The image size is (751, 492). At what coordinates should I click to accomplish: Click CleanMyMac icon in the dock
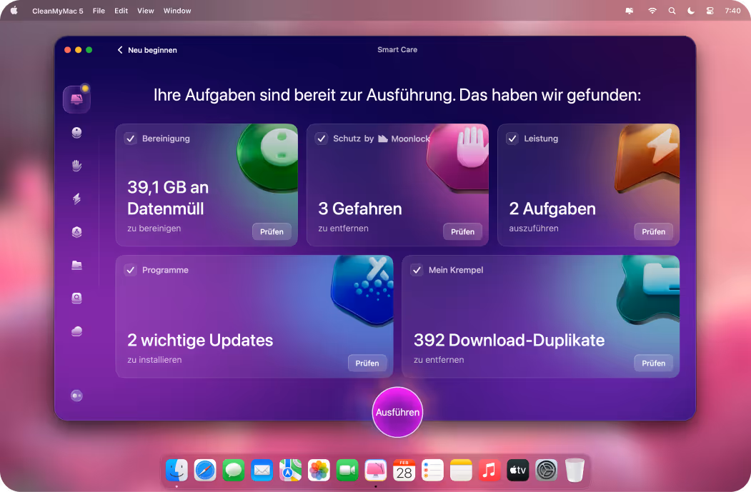click(376, 470)
